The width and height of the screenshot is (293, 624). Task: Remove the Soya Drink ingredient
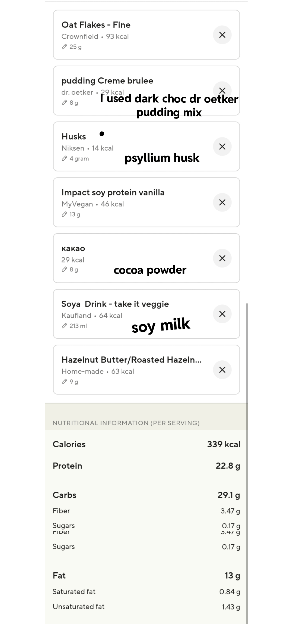222,314
